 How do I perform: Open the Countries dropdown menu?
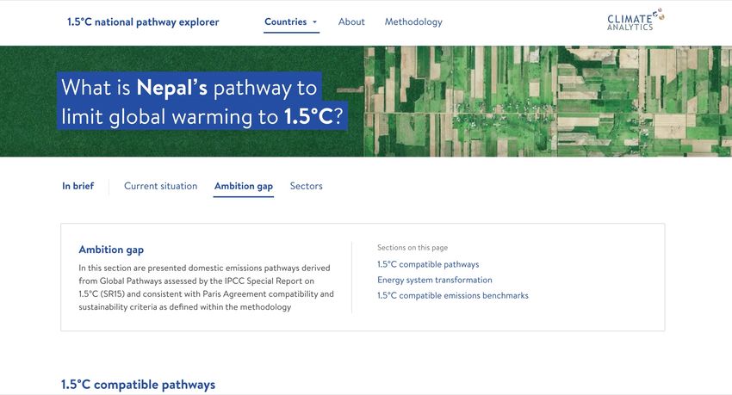(x=291, y=22)
